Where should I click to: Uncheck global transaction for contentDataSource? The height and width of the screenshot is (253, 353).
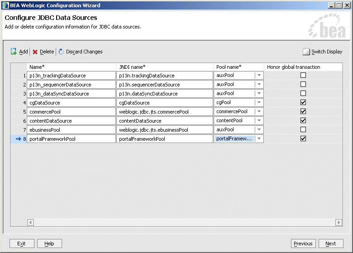[x=303, y=120]
